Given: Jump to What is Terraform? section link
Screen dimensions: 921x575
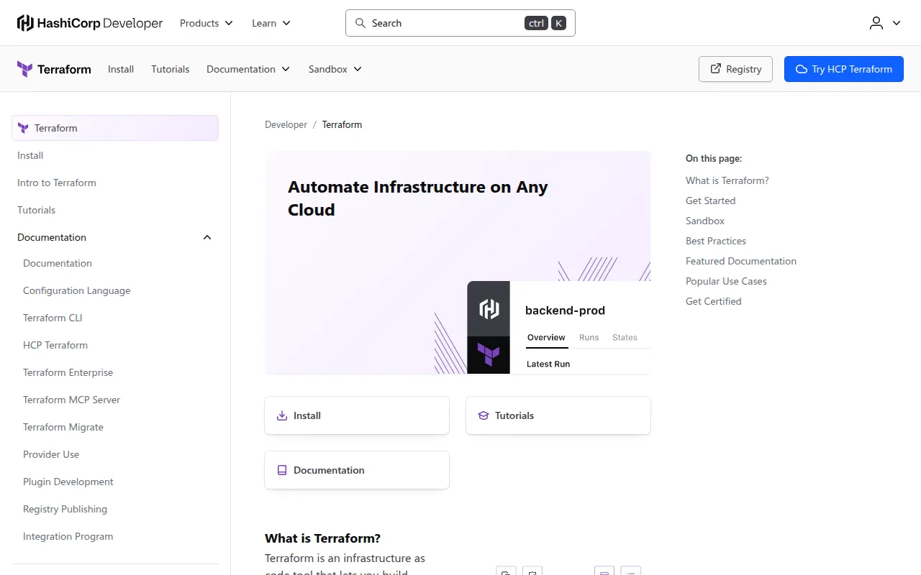Looking at the screenshot, I should click(x=727, y=180).
